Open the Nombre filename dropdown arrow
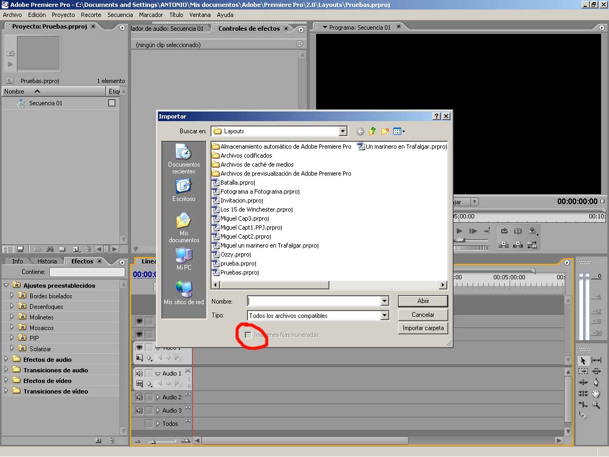The image size is (609, 457). (384, 301)
